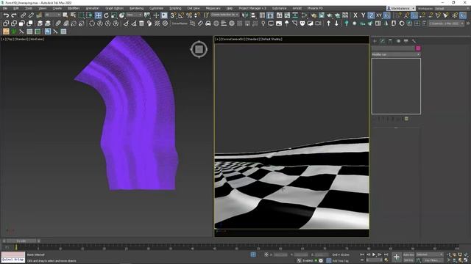
Task: Switch to the Hierarchy command panel tab
Action: tap(390, 41)
